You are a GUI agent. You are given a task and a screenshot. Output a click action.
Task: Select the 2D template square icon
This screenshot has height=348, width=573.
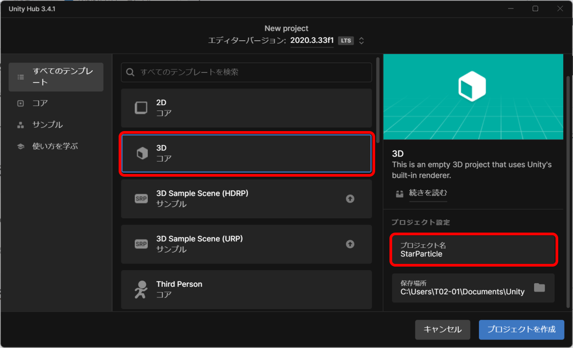pos(141,108)
